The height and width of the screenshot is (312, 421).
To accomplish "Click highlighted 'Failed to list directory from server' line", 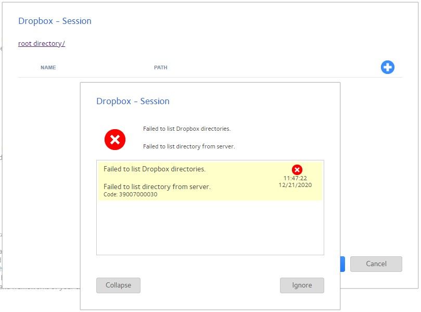I will pyautogui.click(x=157, y=186).
